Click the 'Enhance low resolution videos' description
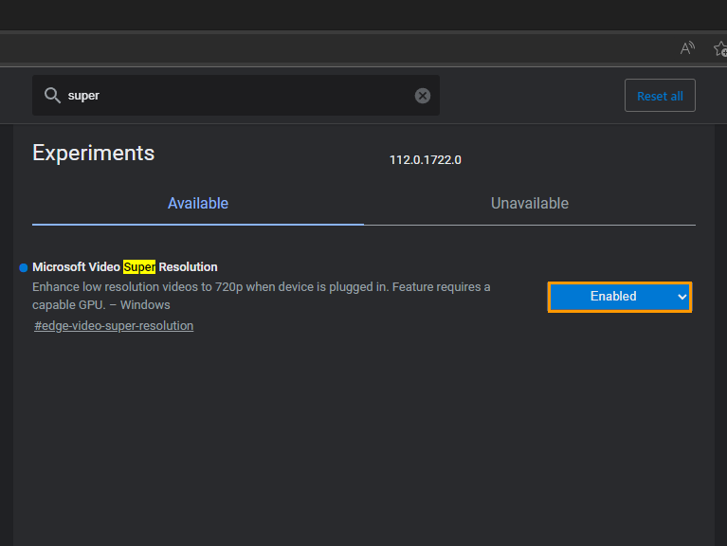Image resolution: width=727 pixels, height=546 pixels. click(x=261, y=296)
